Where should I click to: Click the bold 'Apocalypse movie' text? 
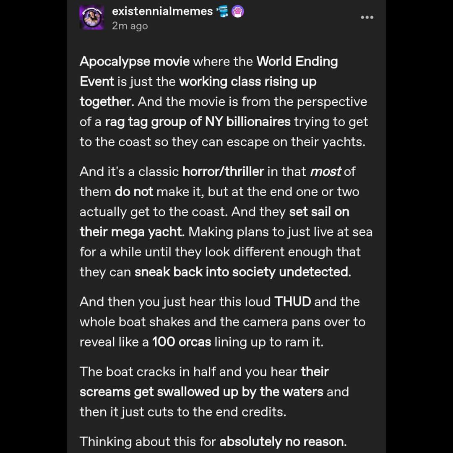(135, 62)
